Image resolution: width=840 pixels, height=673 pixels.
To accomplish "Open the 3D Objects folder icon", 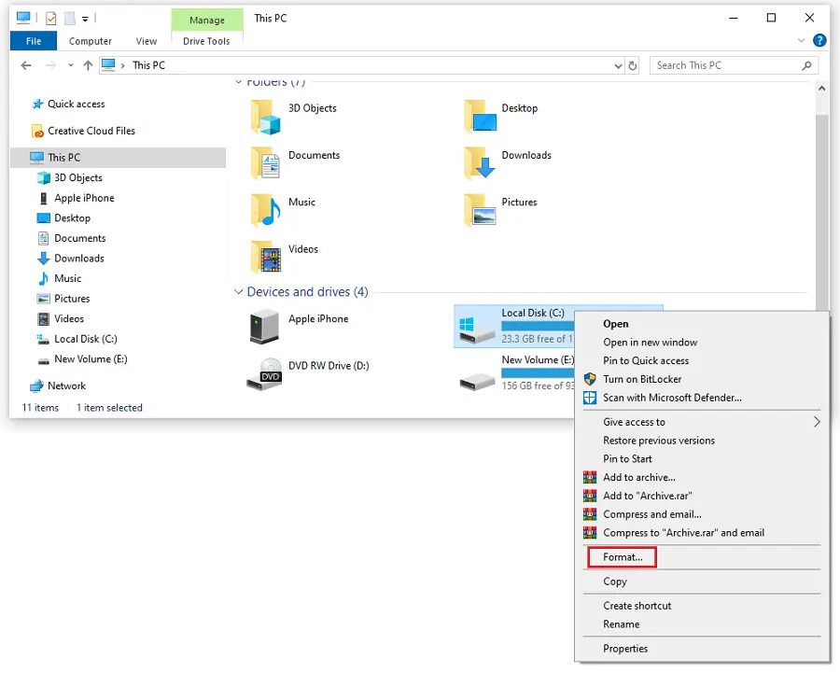I will click(266, 118).
